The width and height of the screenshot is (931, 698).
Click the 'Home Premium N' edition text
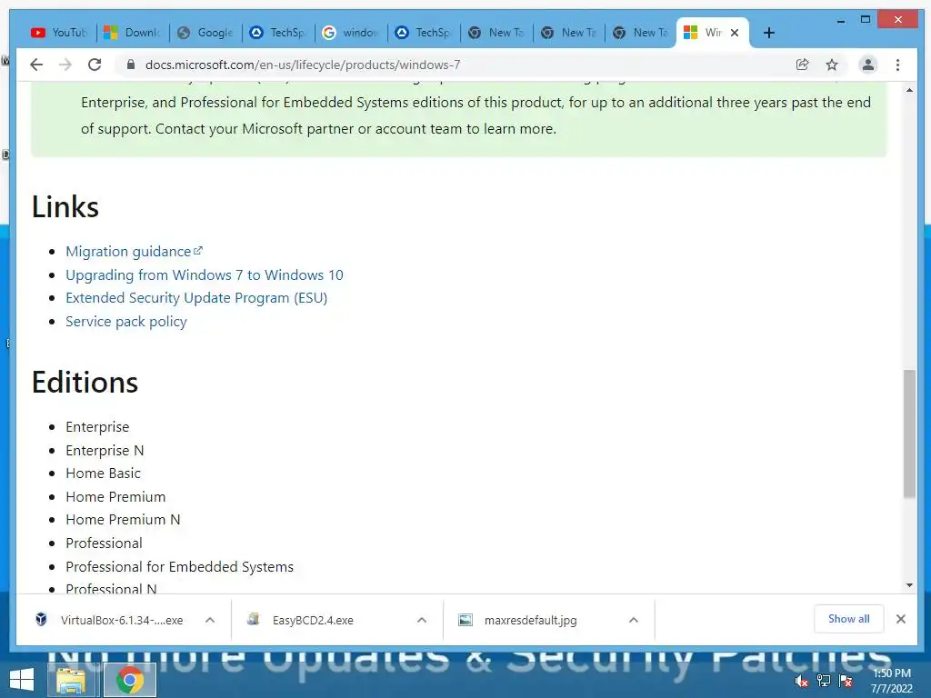click(123, 520)
